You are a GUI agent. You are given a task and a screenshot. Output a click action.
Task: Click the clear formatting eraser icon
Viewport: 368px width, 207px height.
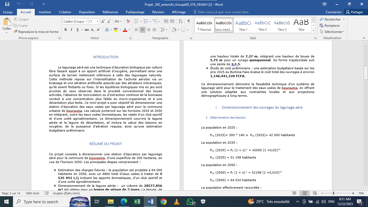coord(128,21)
